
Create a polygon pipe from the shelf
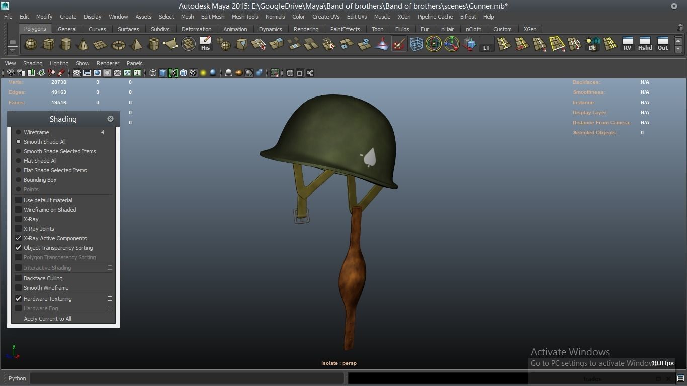pyautogui.click(x=153, y=44)
